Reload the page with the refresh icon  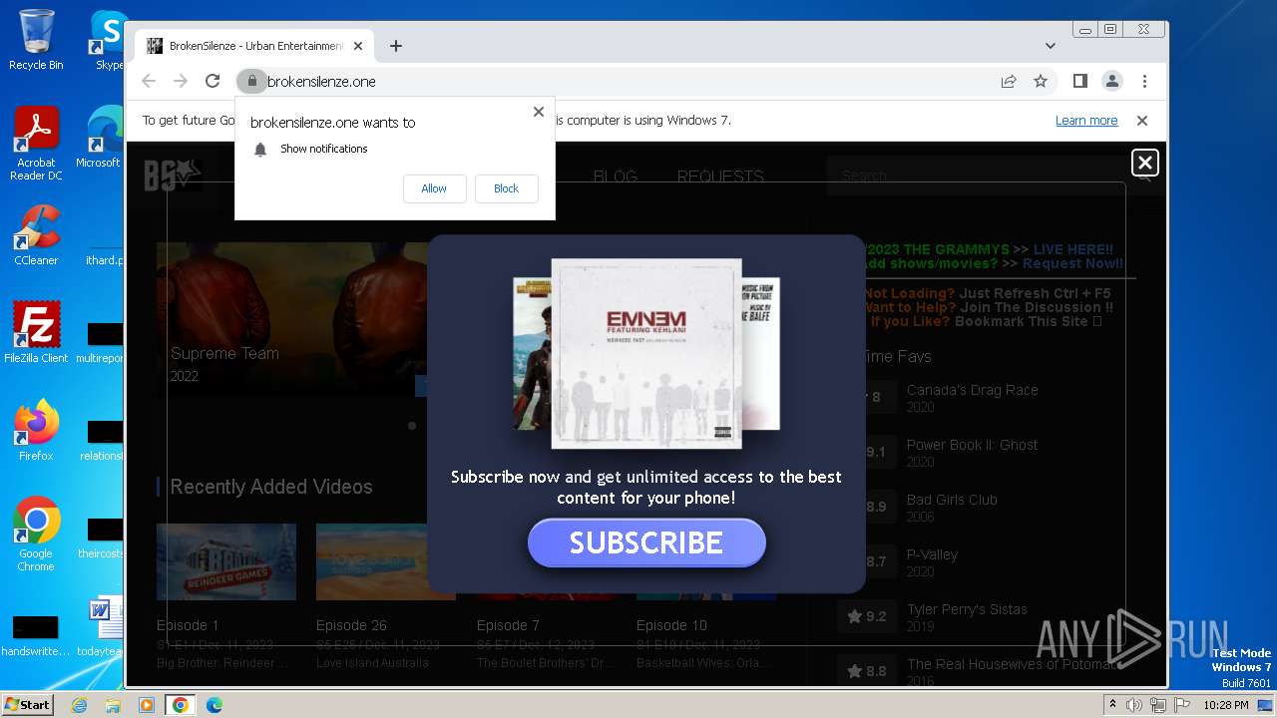213,82
